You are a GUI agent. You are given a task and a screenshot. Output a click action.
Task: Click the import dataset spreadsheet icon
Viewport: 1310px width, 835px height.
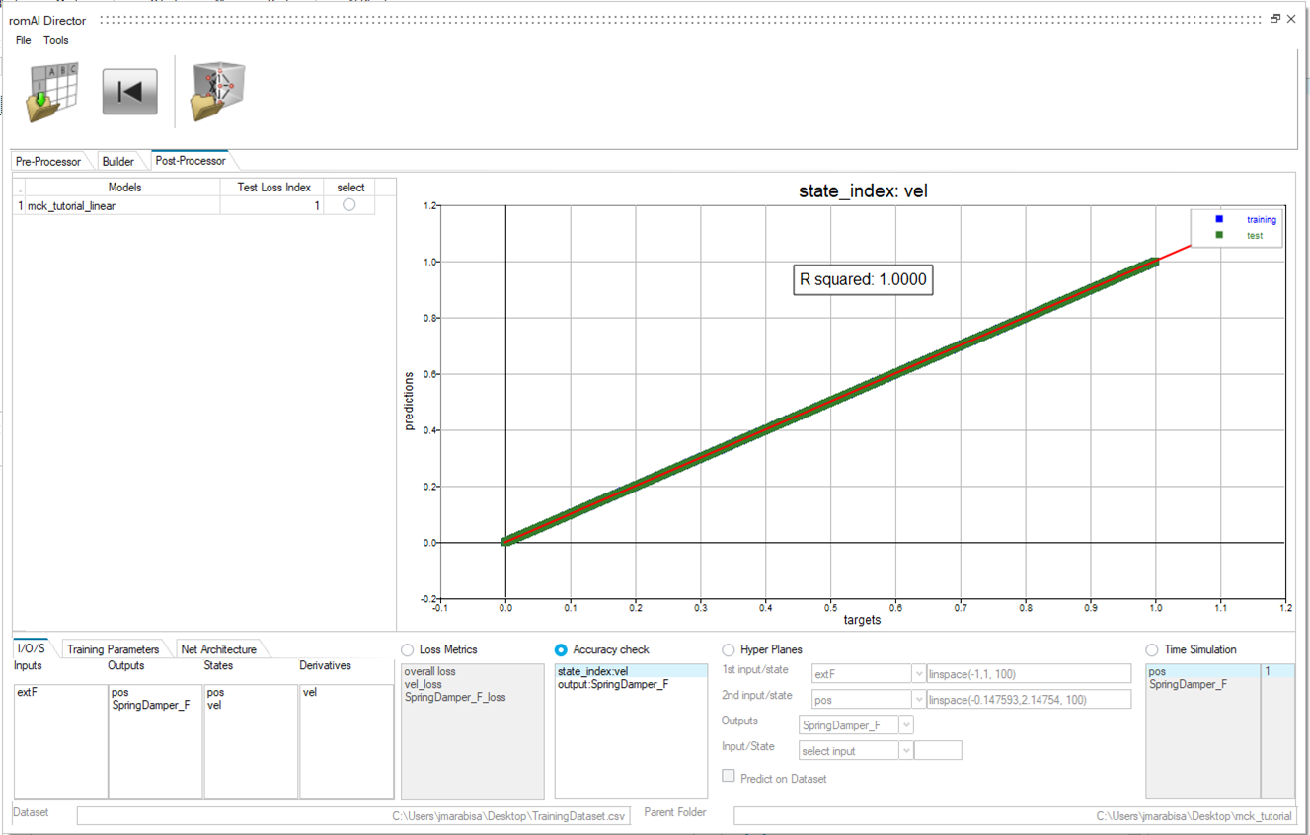52,92
